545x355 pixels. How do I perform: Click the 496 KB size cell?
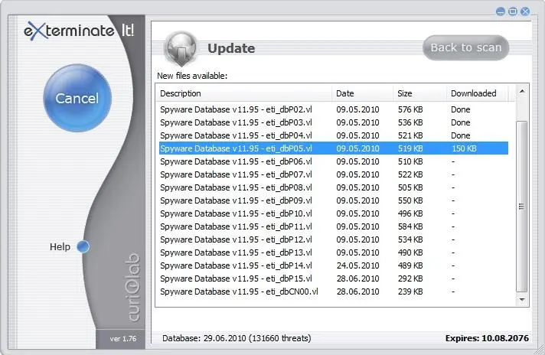pos(410,213)
